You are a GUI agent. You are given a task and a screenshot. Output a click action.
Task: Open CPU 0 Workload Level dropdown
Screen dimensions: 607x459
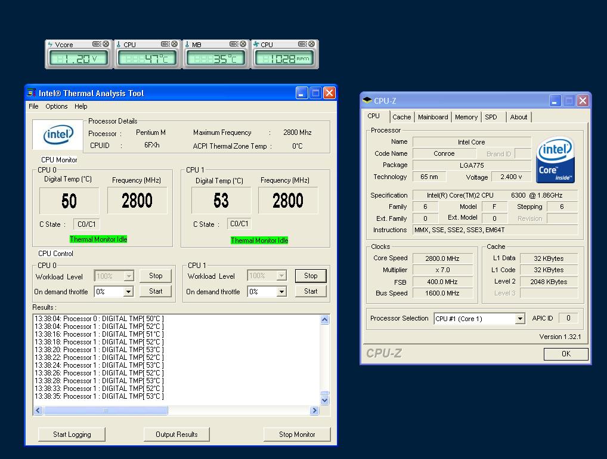pos(129,276)
